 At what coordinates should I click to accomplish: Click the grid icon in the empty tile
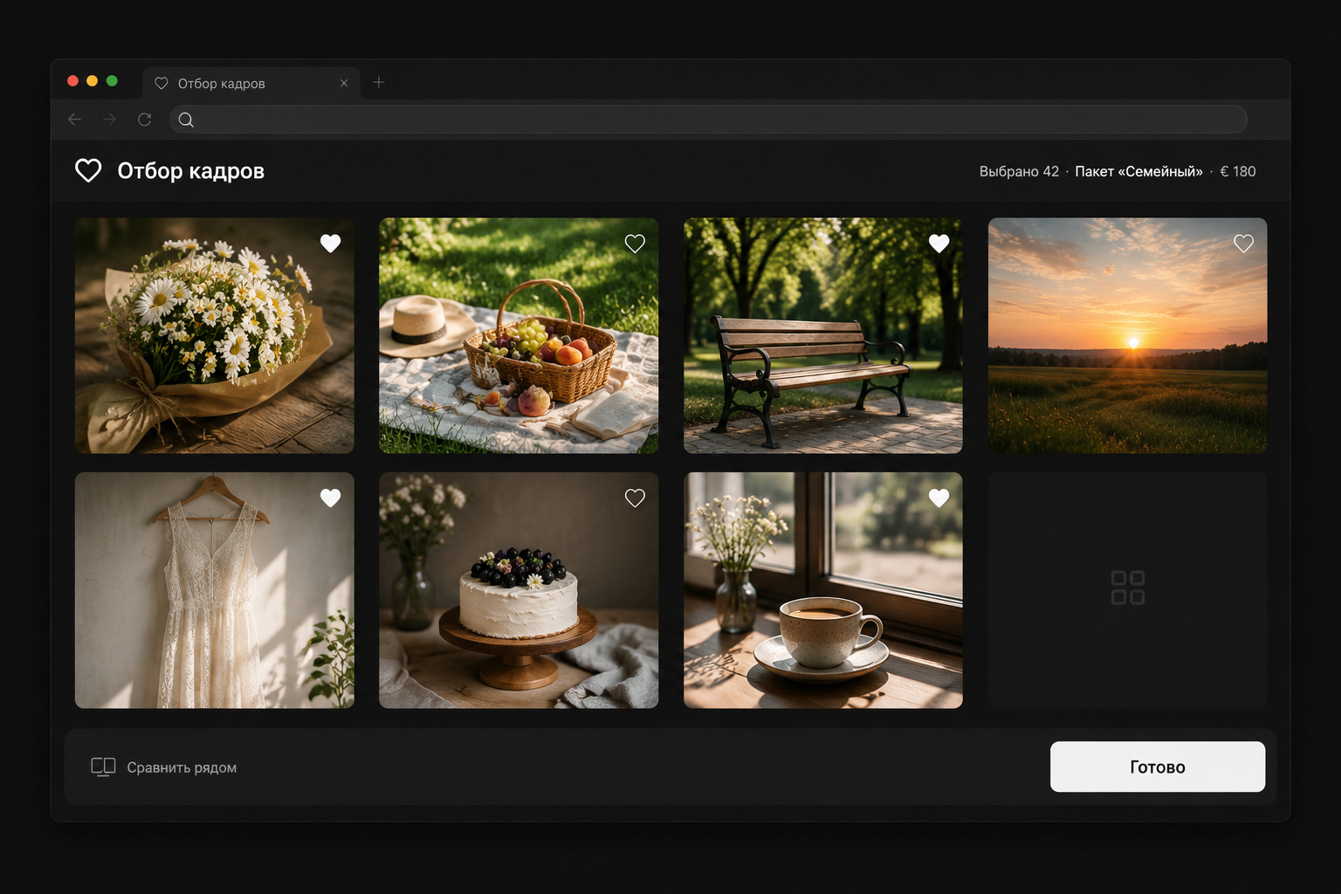click(x=1127, y=588)
